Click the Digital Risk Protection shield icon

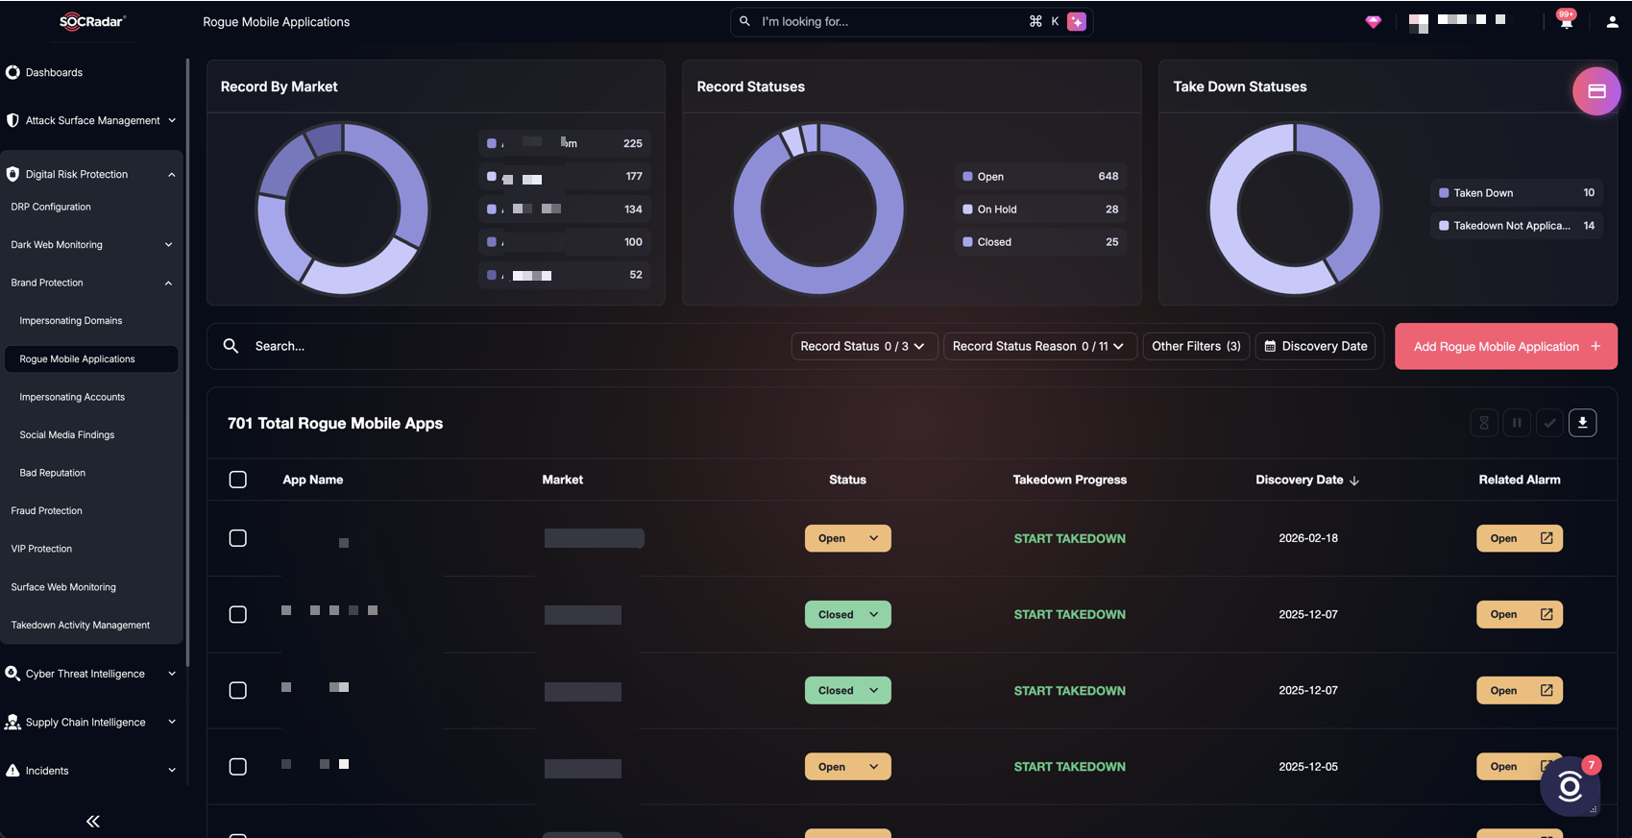click(x=12, y=174)
